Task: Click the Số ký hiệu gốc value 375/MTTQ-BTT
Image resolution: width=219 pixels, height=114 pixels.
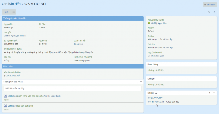Action: click(x=11, y=44)
